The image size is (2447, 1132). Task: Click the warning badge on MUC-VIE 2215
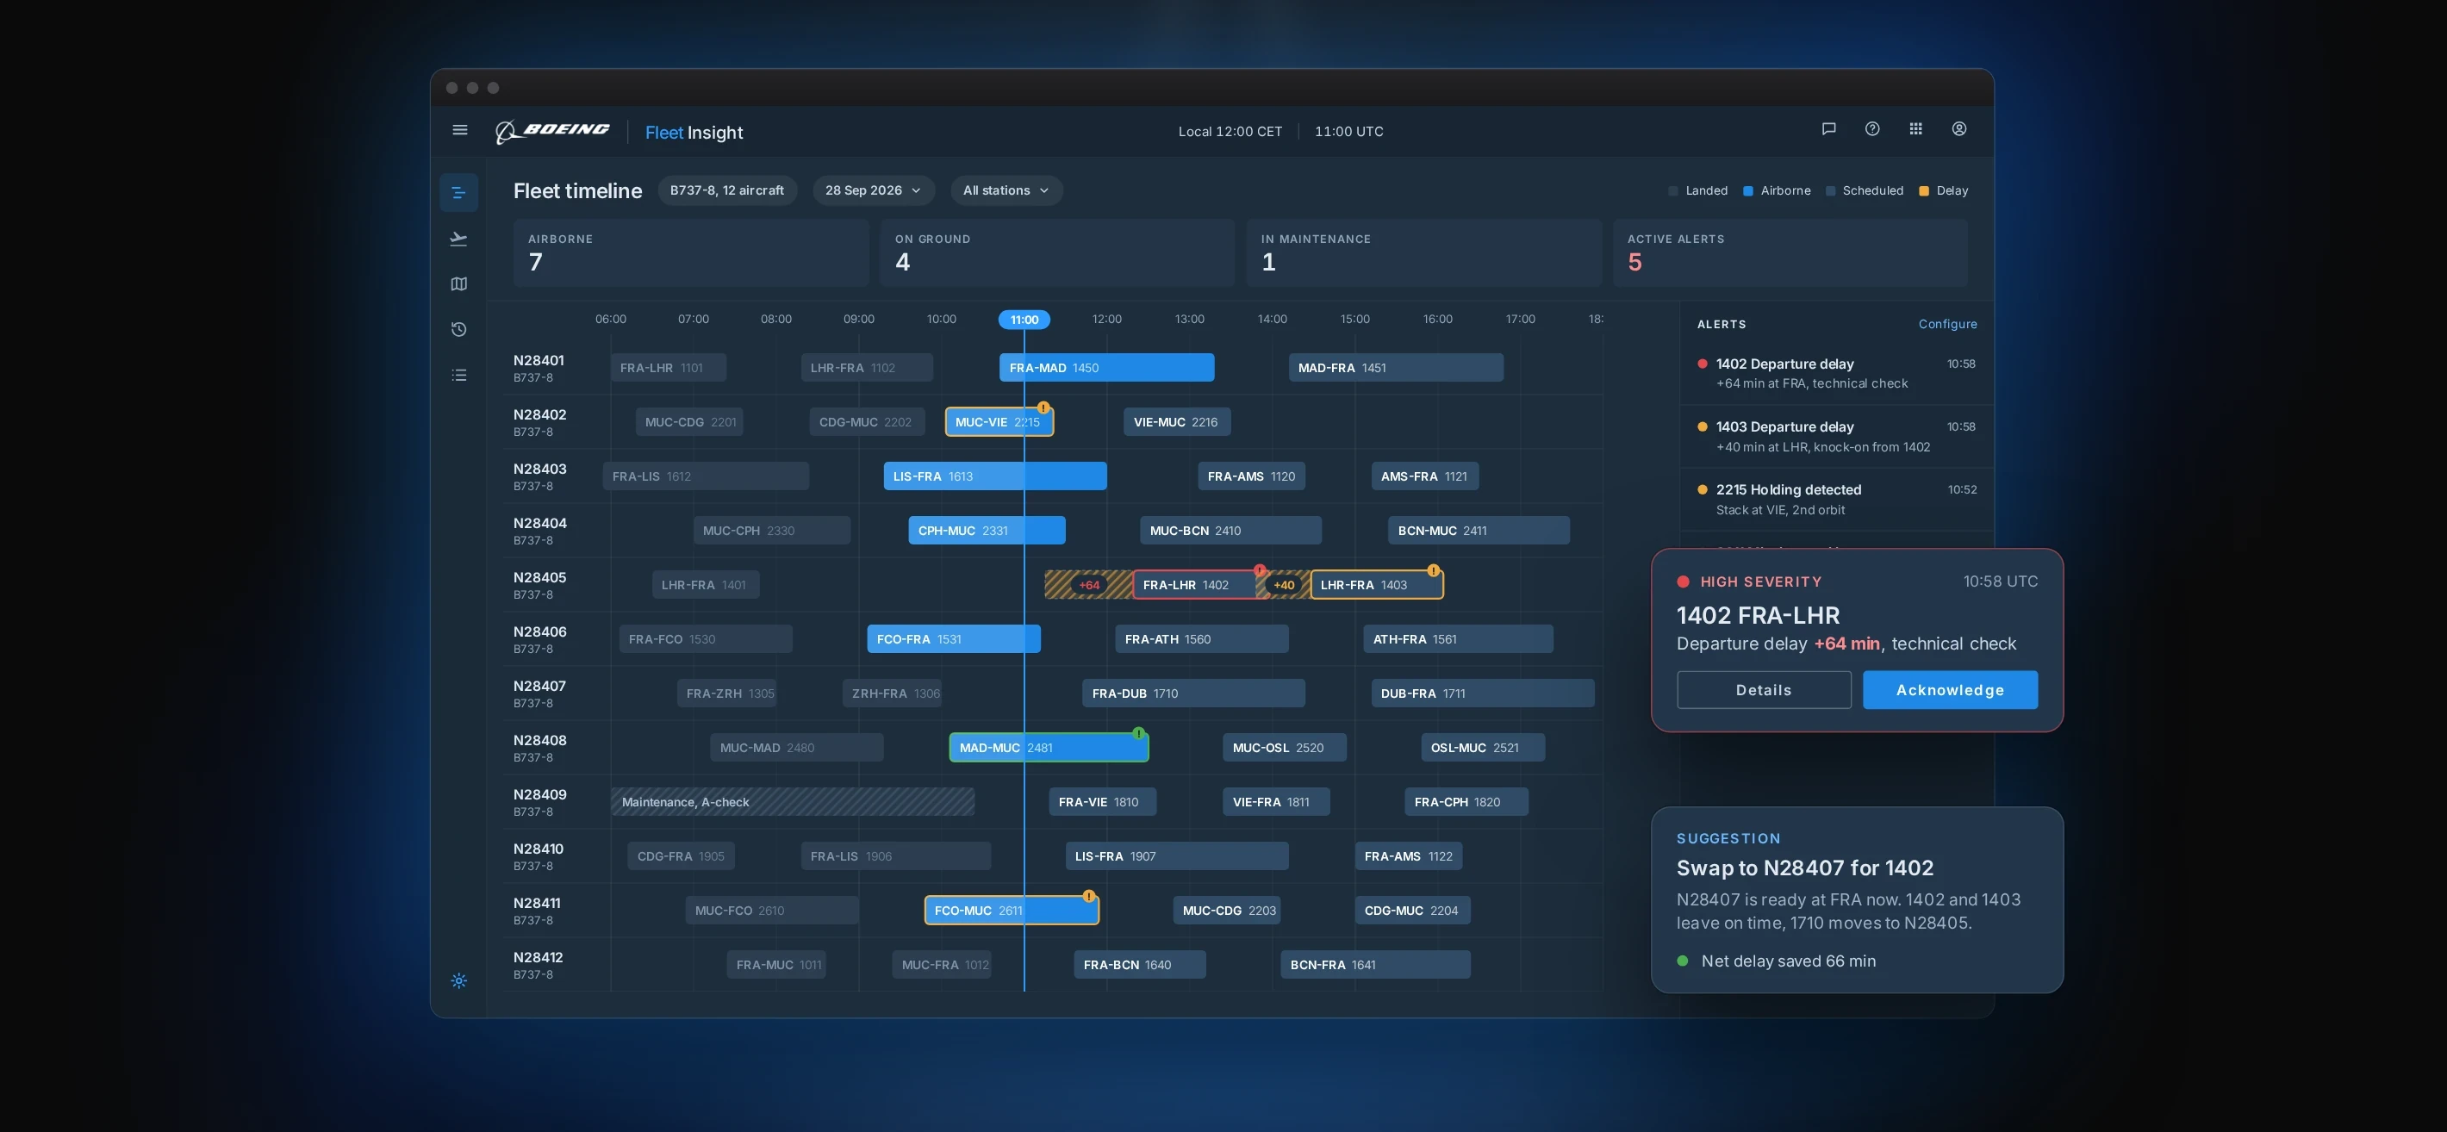[x=1044, y=407]
